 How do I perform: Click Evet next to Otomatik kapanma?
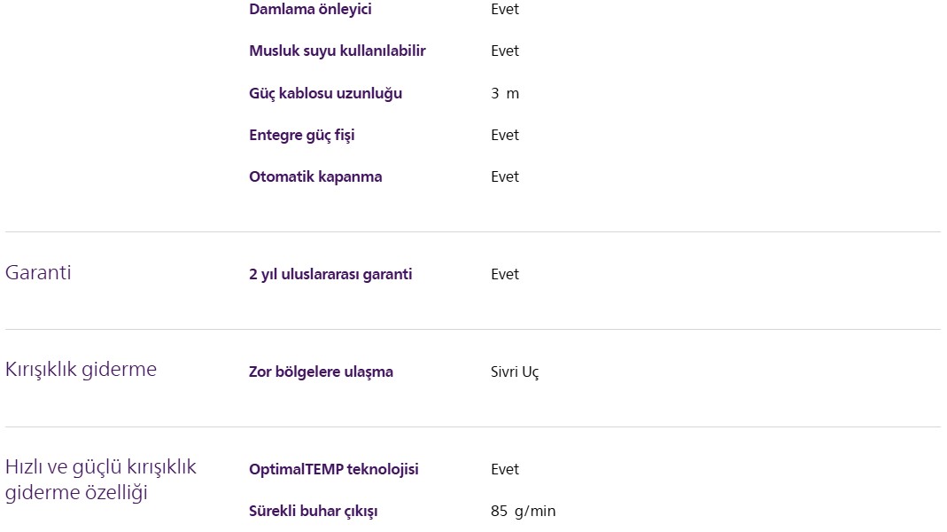pos(505,176)
